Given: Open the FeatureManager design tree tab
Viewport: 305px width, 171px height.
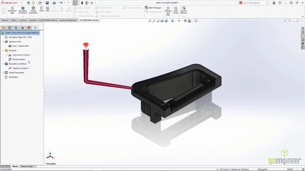Looking at the screenshot, I should tap(3, 28).
